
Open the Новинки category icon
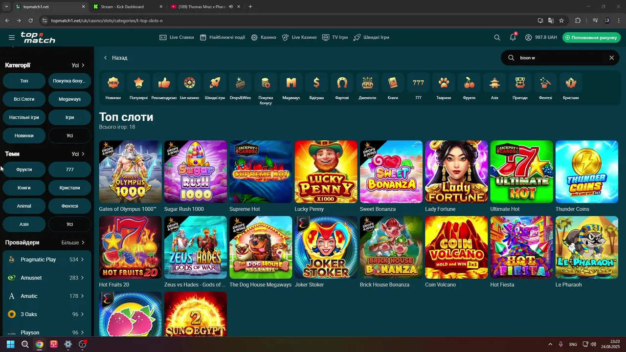tap(113, 83)
